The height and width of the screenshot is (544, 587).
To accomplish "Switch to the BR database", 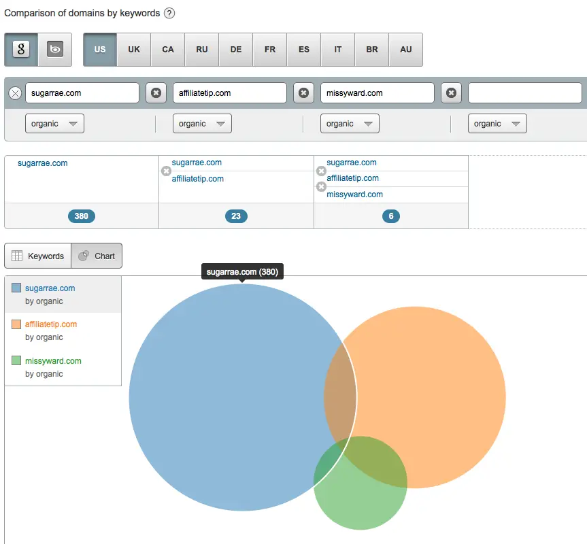I will [x=372, y=50].
